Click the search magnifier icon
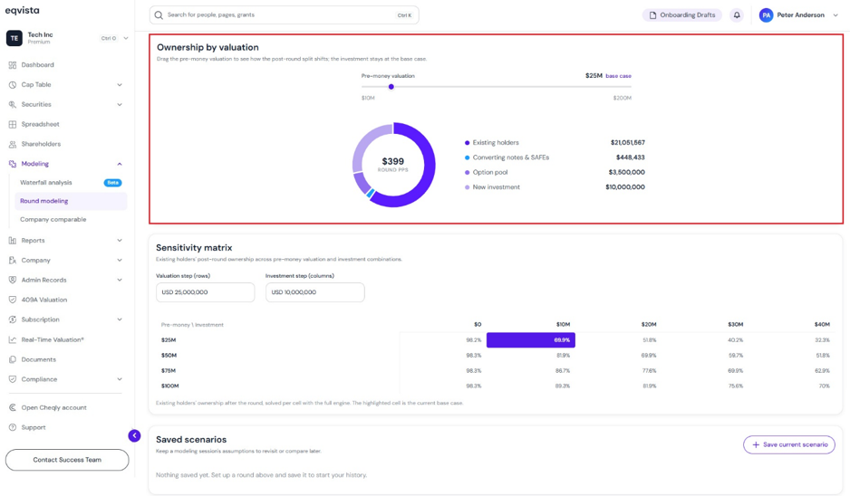Screen dimensions: 850x496 click(159, 15)
